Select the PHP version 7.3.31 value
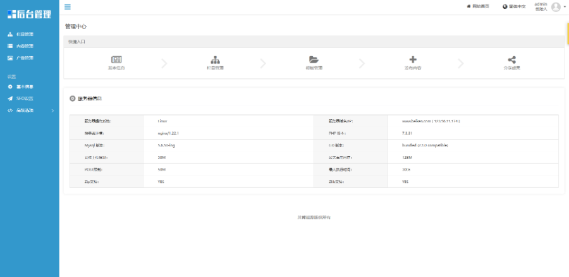This screenshot has width=569, height=277. click(x=407, y=133)
